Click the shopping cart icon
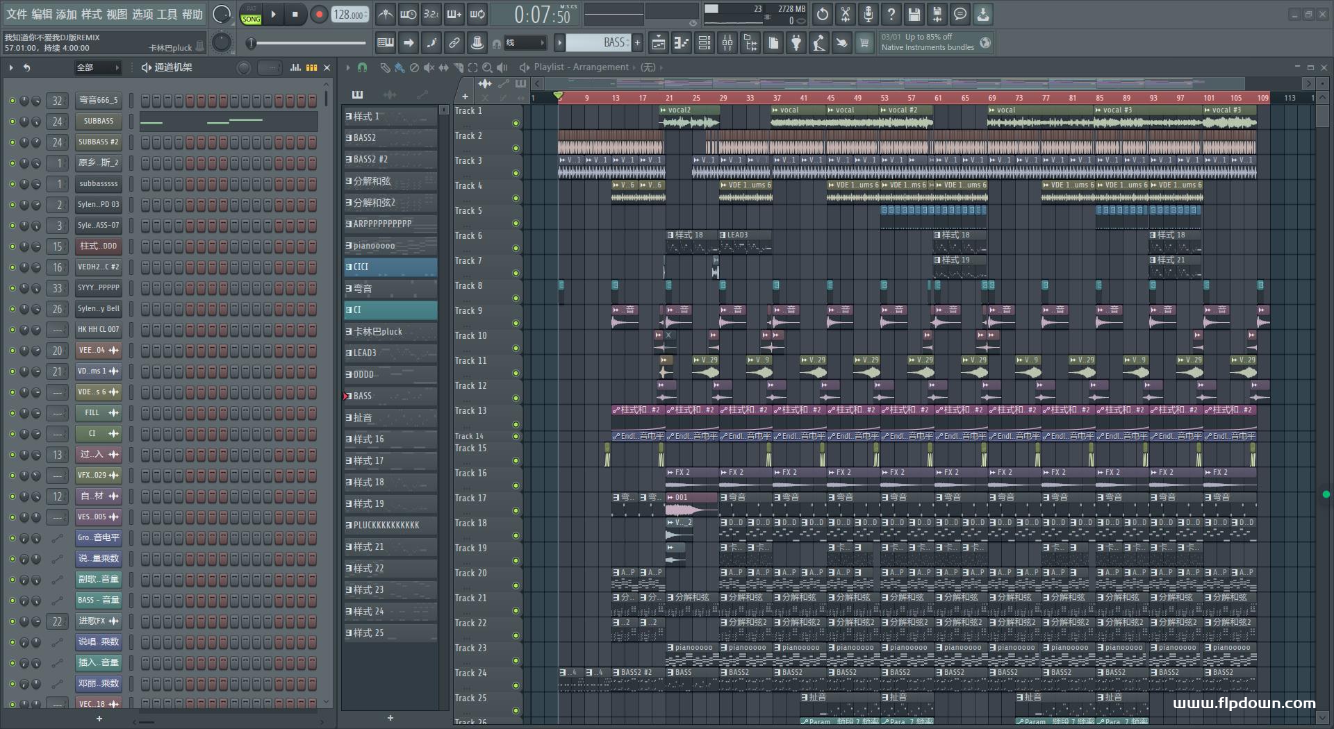This screenshot has height=729, width=1334. click(864, 43)
